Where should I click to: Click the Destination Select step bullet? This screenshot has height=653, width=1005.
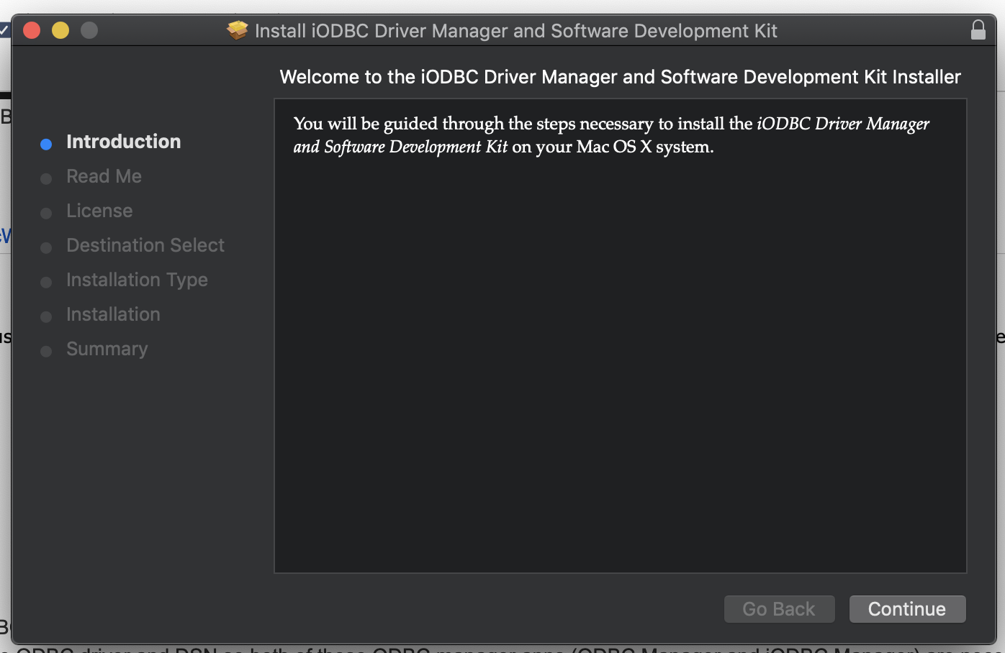46,248
